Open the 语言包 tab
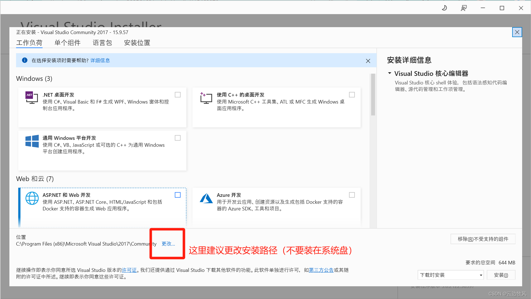This screenshot has height=299, width=531. click(x=102, y=43)
